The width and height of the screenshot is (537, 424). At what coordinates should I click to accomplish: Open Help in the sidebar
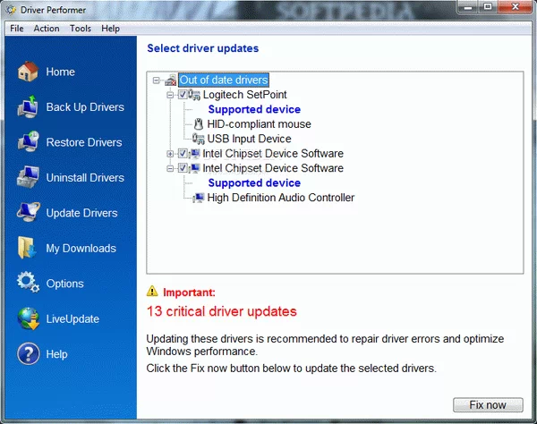pyautogui.click(x=56, y=354)
